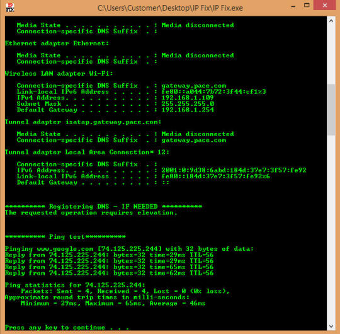The image size is (340, 334).
Task: Click the 'Pinging www.google.com' line
Action: coord(129,249)
